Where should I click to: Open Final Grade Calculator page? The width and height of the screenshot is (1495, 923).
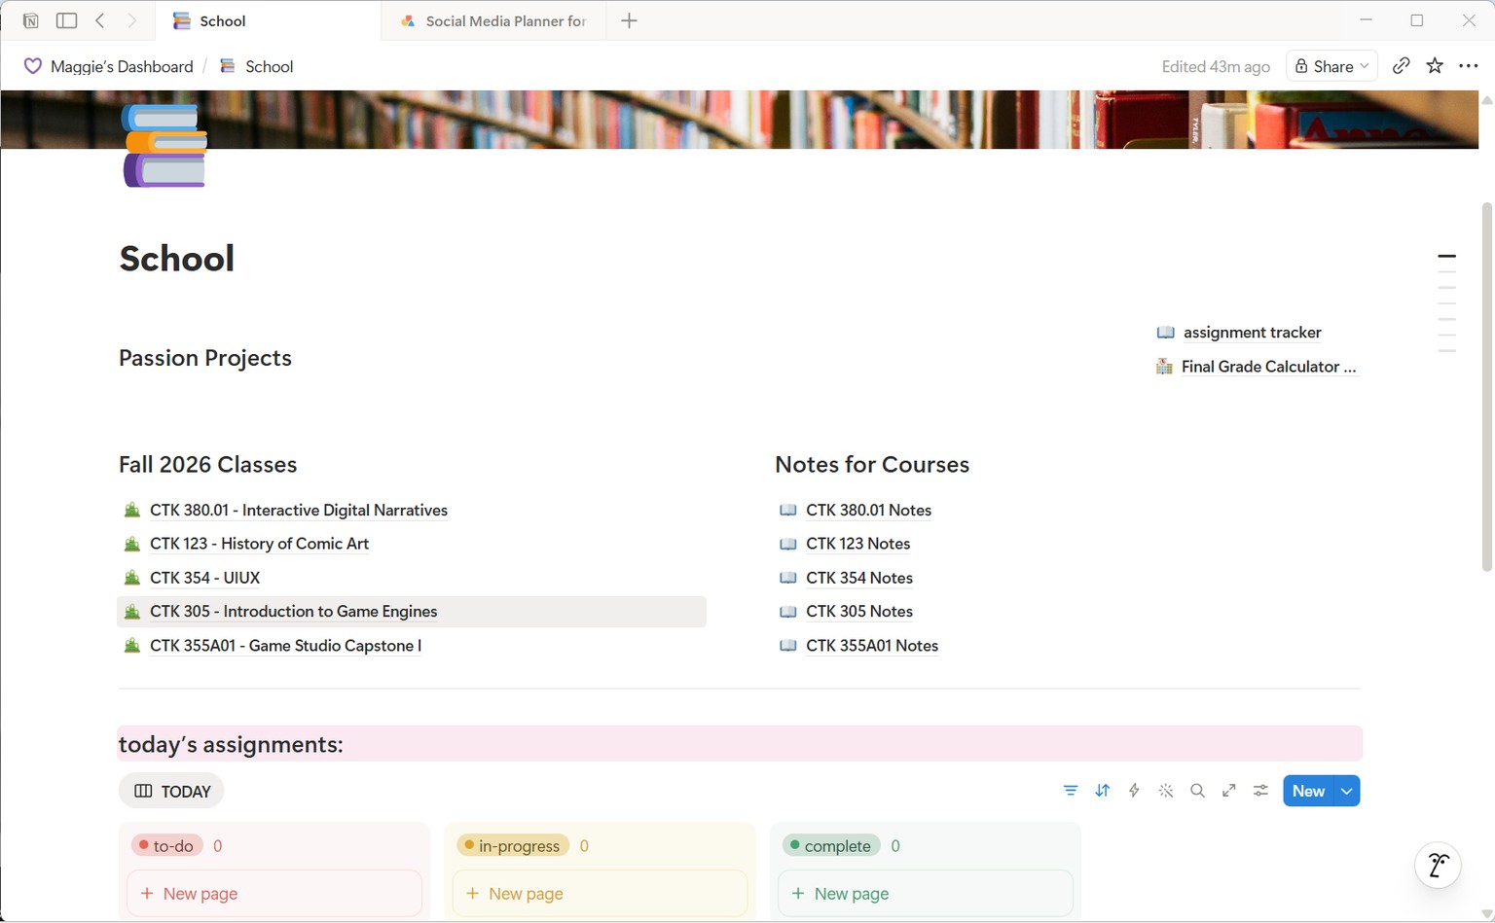point(1269,367)
